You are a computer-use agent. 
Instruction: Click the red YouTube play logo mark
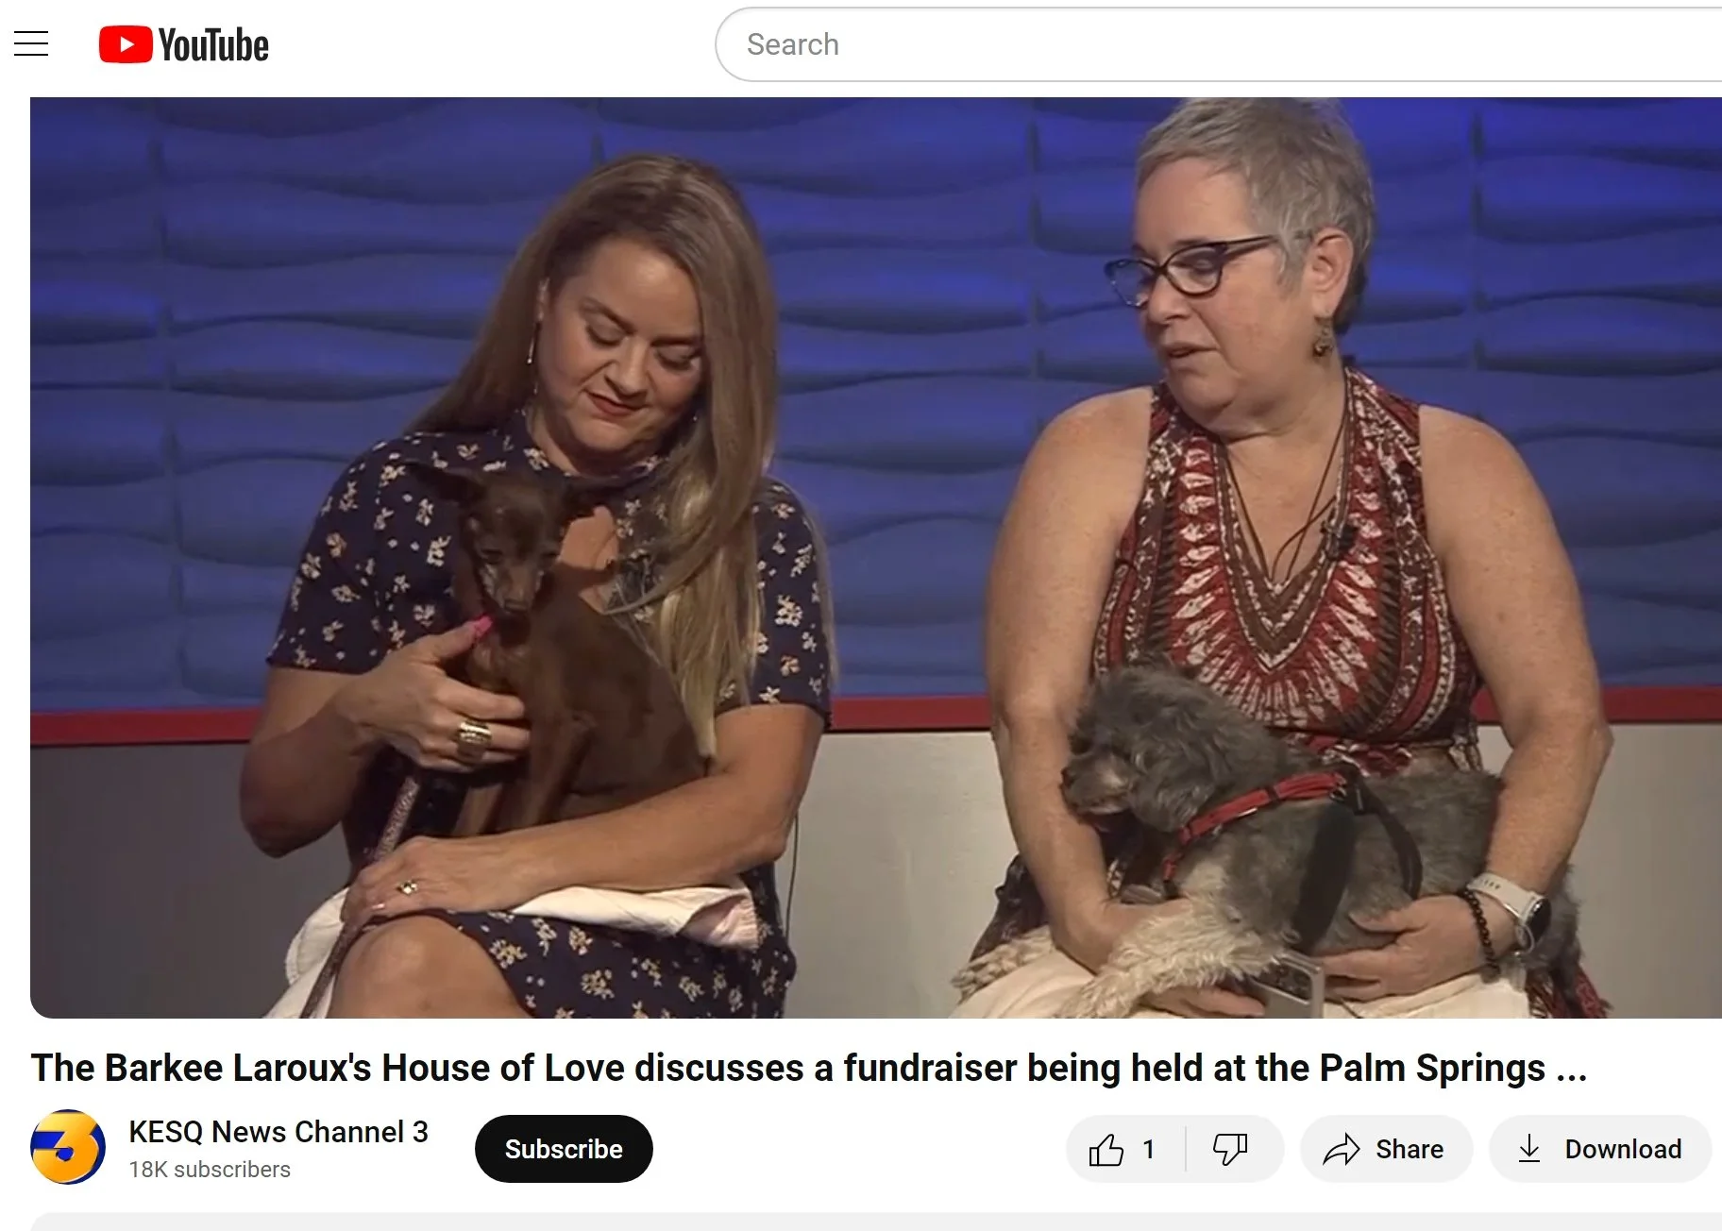[x=126, y=45]
